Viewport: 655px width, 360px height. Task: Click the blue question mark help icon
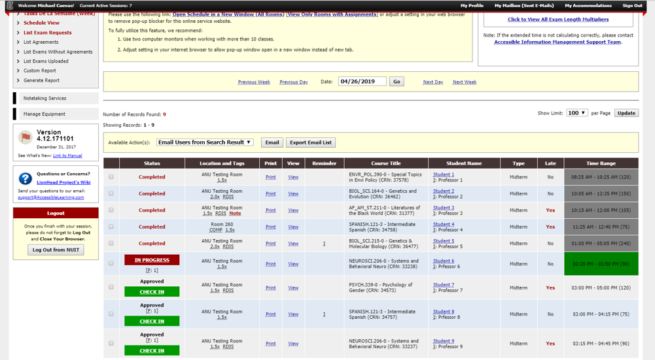tap(25, 178)
